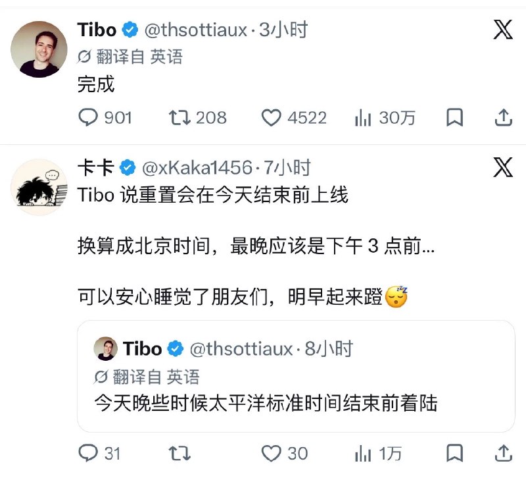Open X logo menu on Tibo's post
This screenshot has height=480, width=526.
[503, 30]
